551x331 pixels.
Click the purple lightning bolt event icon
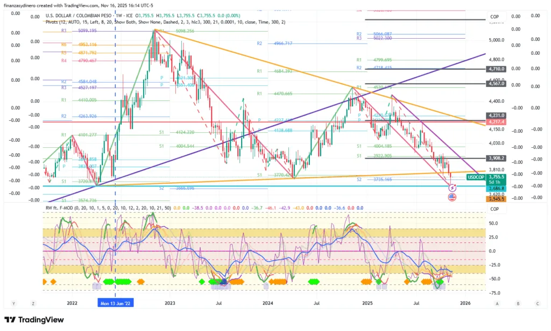[453, 188]
